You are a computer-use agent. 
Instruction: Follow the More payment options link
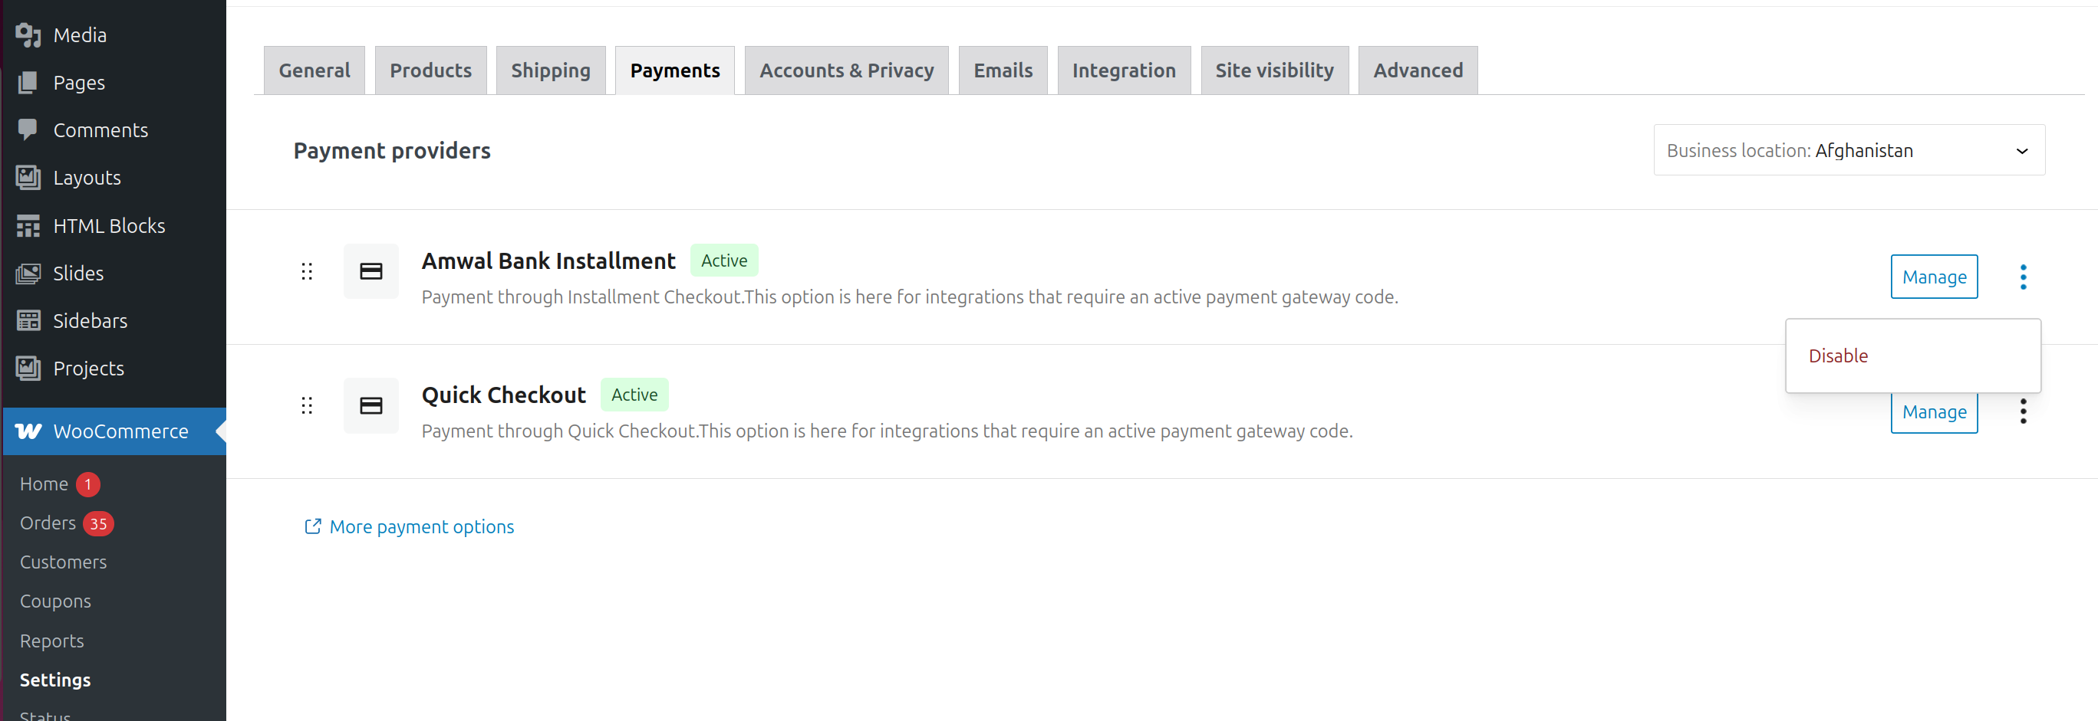[x=422, y=527]
